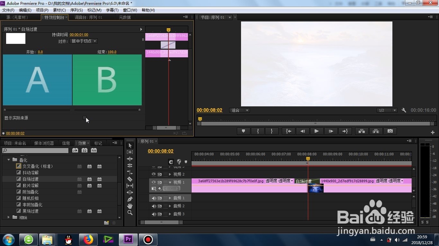Toggle sync lock on Video 2
Image resolution: width=439 pixels, height=246 pixels.
point(160,174)
